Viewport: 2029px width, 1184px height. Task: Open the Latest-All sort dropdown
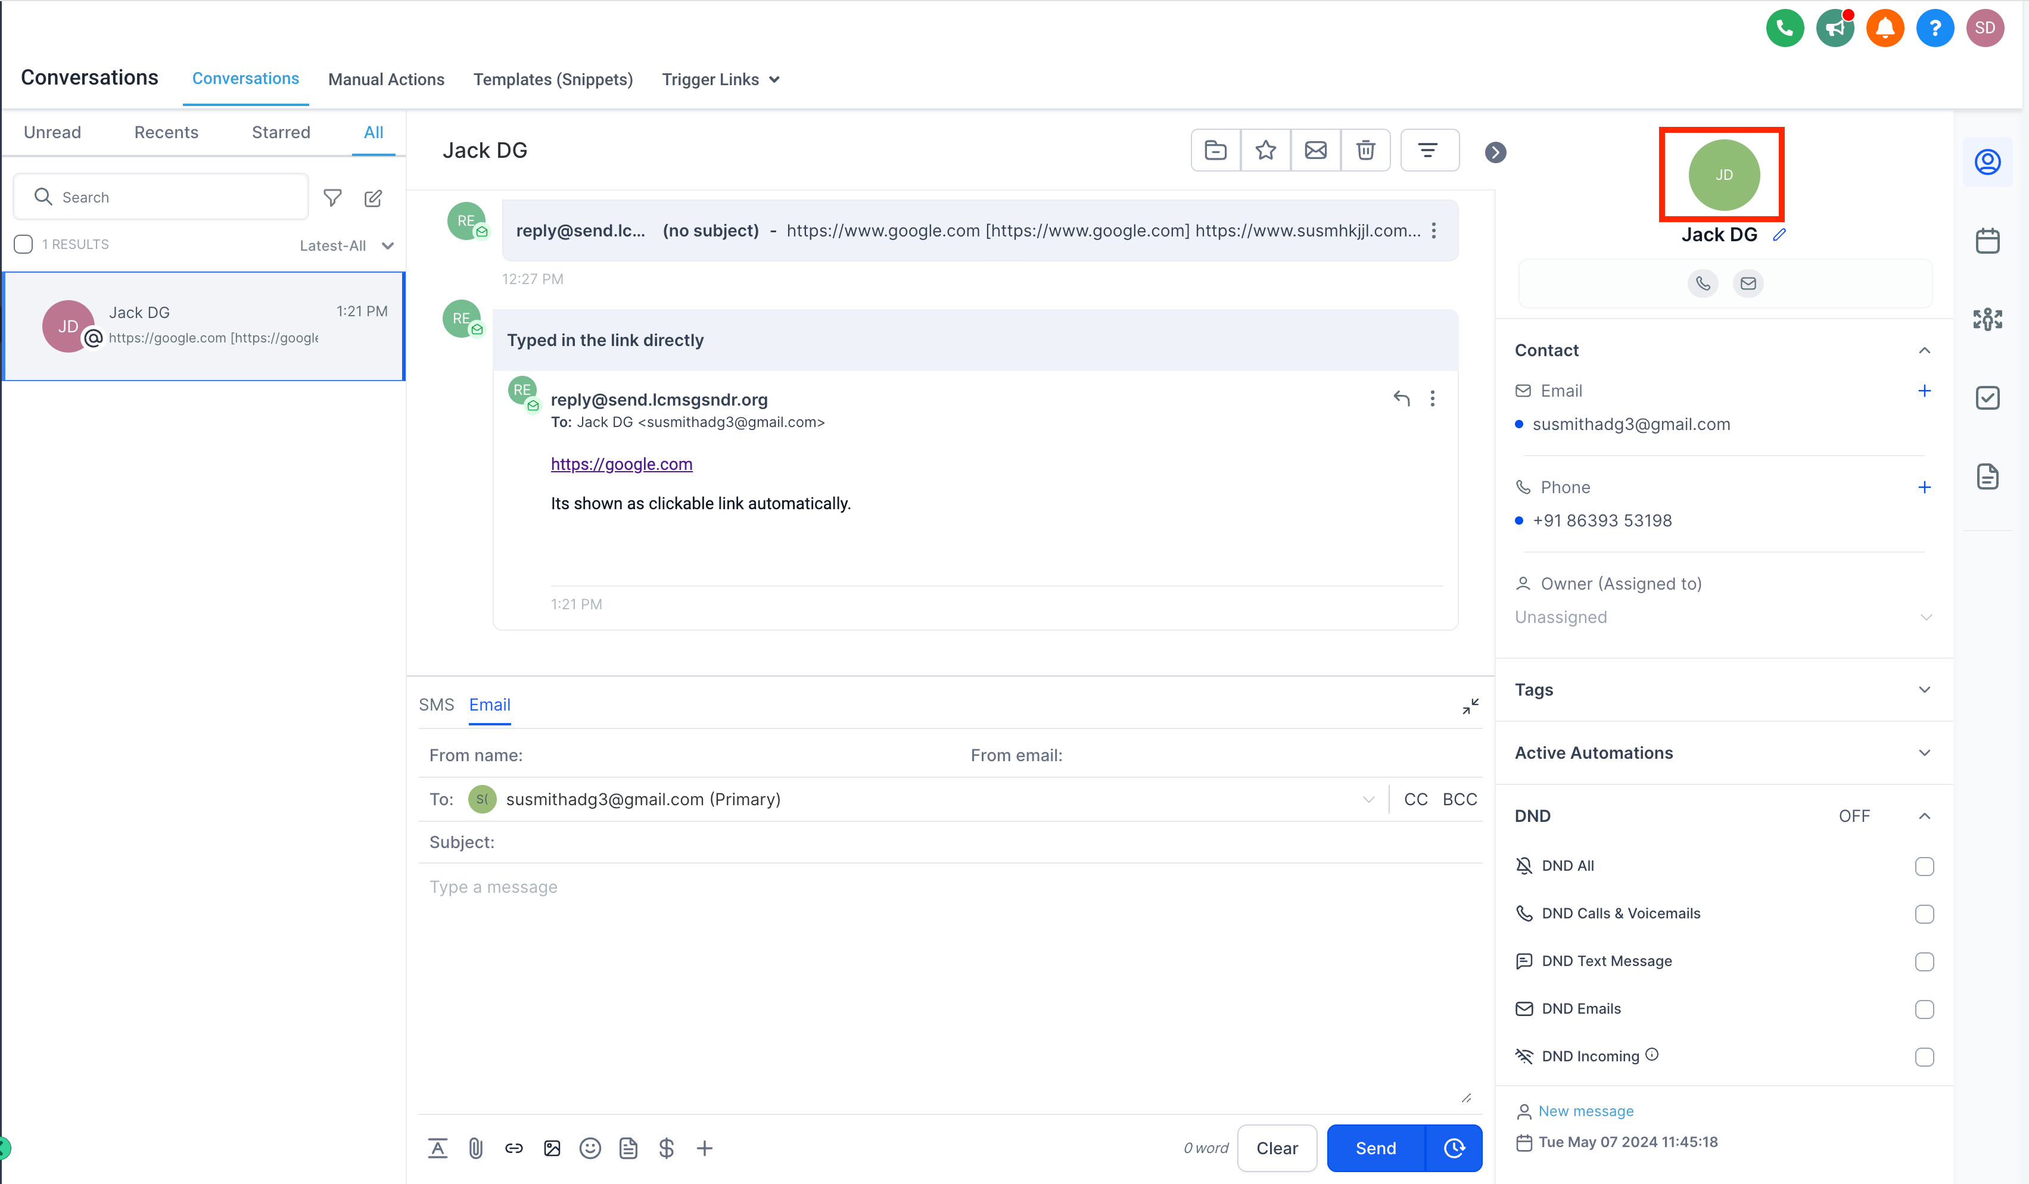346,245
